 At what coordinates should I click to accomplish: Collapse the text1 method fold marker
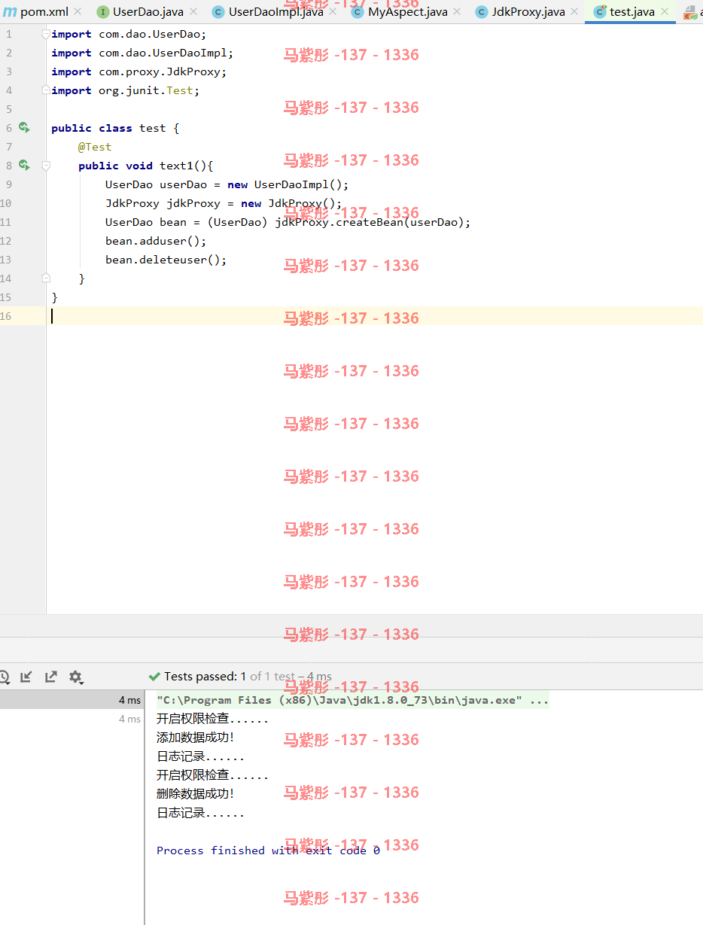point(46,166)
